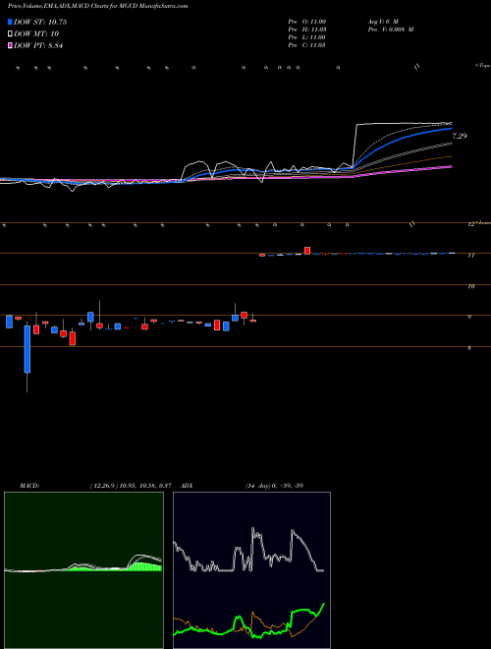Select the 'DOW ST: 10.75' legend text
This screenshot has width=491, height=649.
[x=40, y=22]
